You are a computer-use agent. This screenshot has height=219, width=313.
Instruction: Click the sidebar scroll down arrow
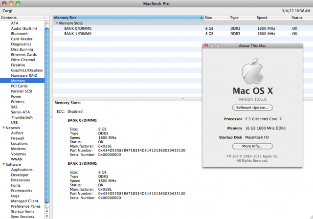point(47,216)
